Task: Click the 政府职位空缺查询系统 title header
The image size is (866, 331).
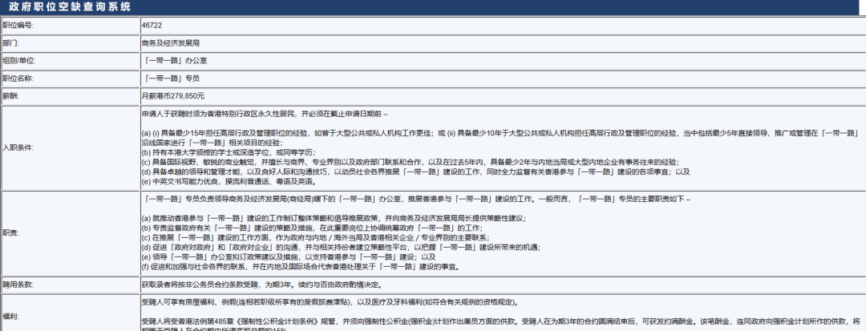Action: click(x=70, y=6)
